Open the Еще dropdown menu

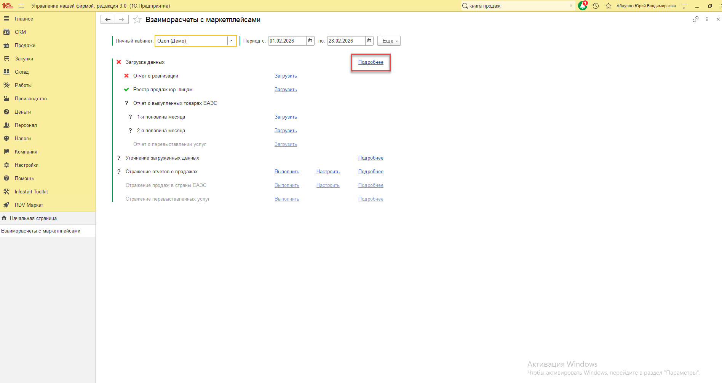[x=389, y=41]
